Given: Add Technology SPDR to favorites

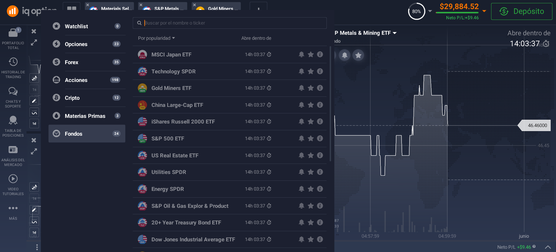Looking at the screenshot, I should coord(311,71).
